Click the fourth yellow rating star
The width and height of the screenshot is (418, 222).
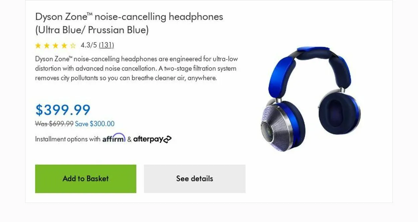tap(64, 45)
